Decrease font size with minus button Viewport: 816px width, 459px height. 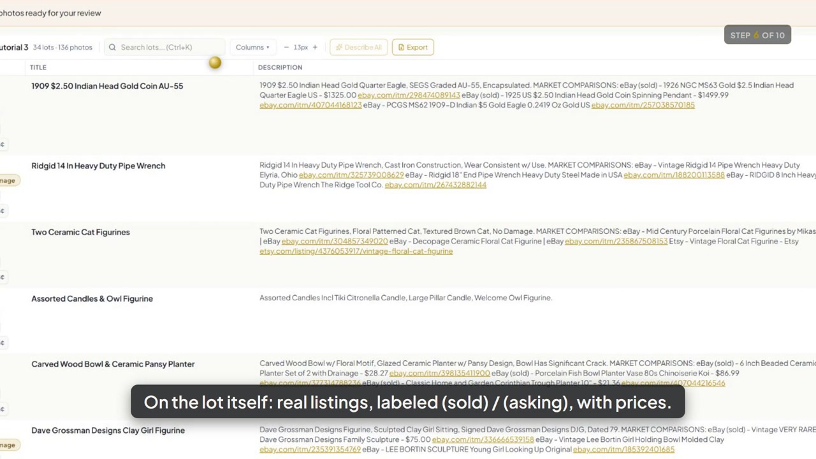pos(286,47)
